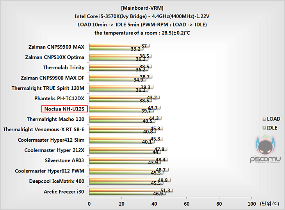Screen dimensions: 285x210
Task: Select the Phanteks PH-TC12DX label
Action: tap(59, 98)
